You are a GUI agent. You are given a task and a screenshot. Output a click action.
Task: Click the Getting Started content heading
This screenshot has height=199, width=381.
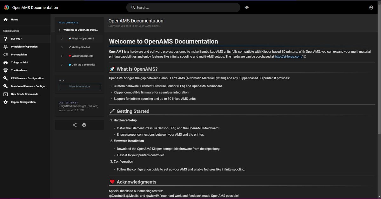click(133, 111)
